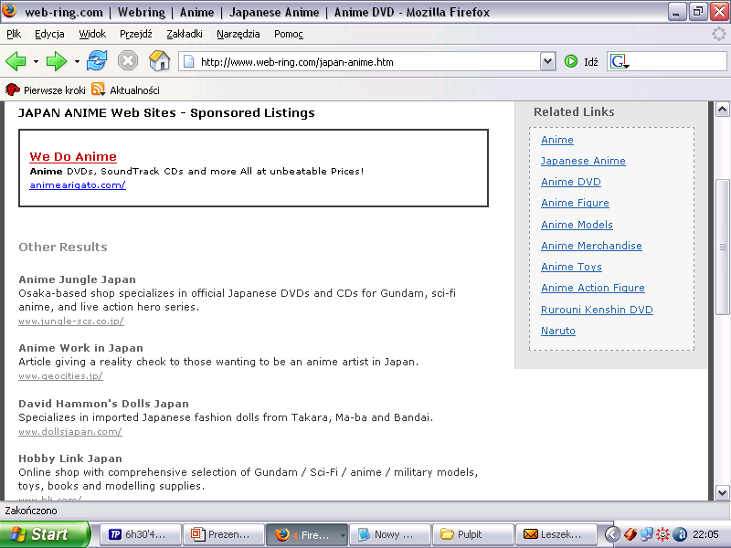Open the Windows Start button
The image size is (731, 548).
pyautogui.click(x=44, y=534)
